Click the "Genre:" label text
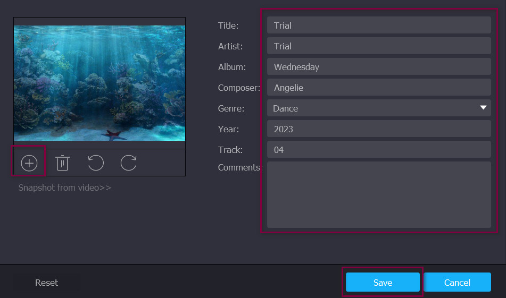Image resolution: width=506 pixels, height=298 pixels. coord(231,108)
